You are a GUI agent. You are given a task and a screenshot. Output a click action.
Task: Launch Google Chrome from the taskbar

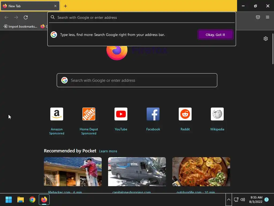[x=32, y=200]
